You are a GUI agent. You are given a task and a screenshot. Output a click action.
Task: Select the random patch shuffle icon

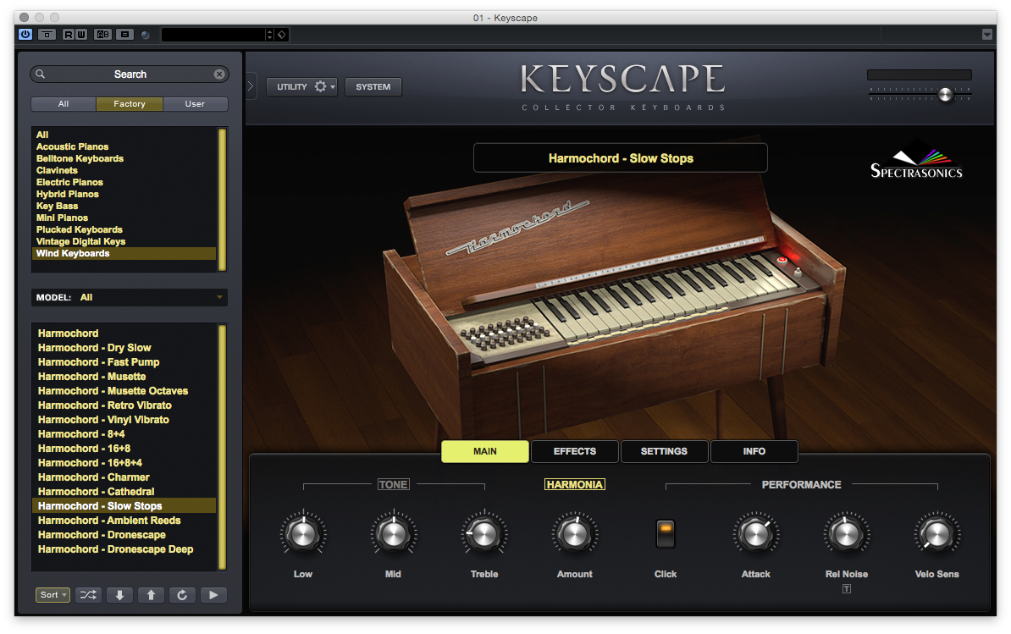[88, 595]
